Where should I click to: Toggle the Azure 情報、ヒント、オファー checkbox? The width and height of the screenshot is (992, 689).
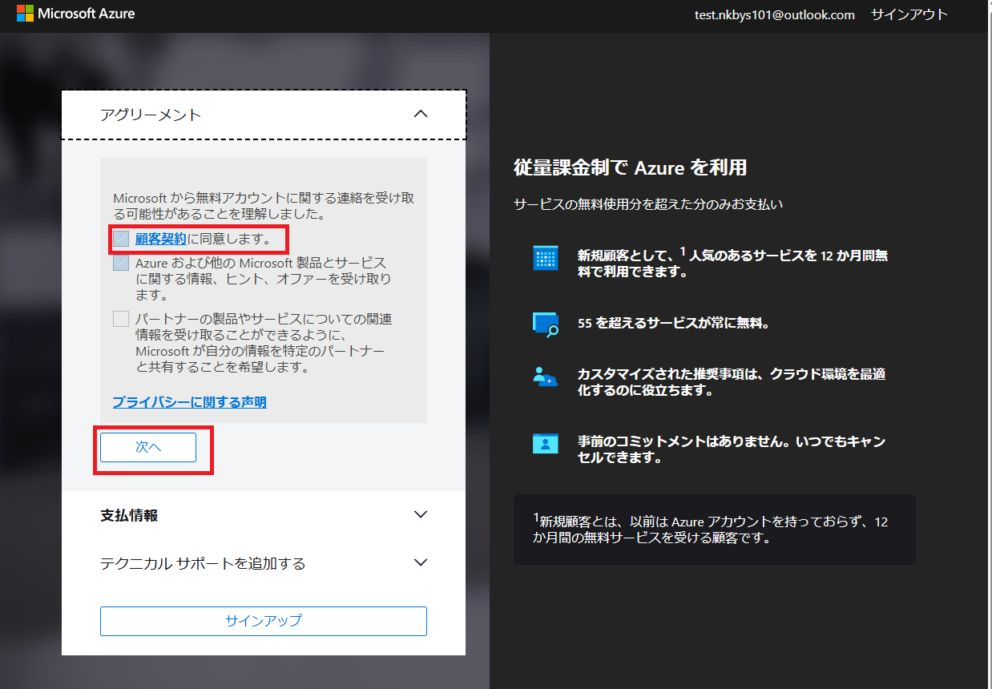pyautogui.click(x=121, y=263)
